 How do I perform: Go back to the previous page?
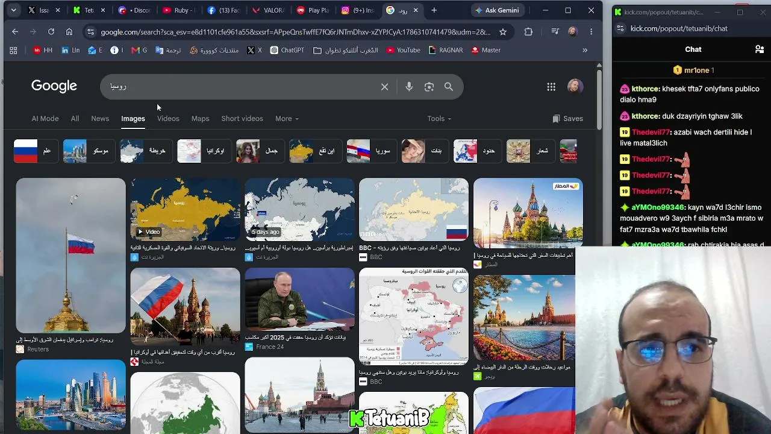15,32
